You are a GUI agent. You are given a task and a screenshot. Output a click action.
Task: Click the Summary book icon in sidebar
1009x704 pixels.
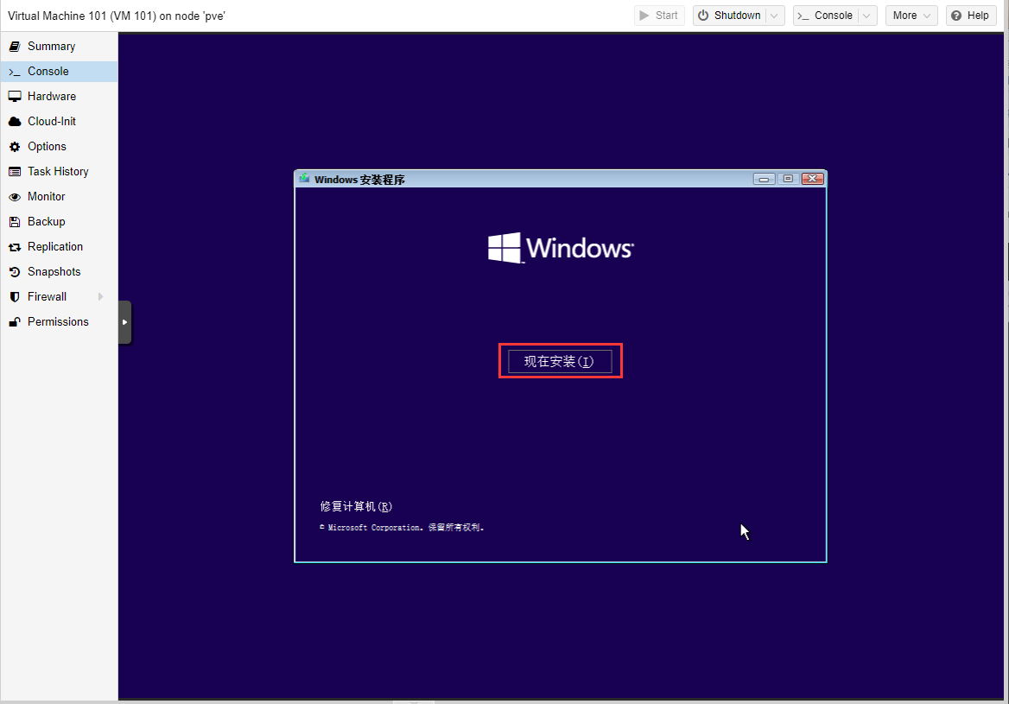[x=15, y=47]
